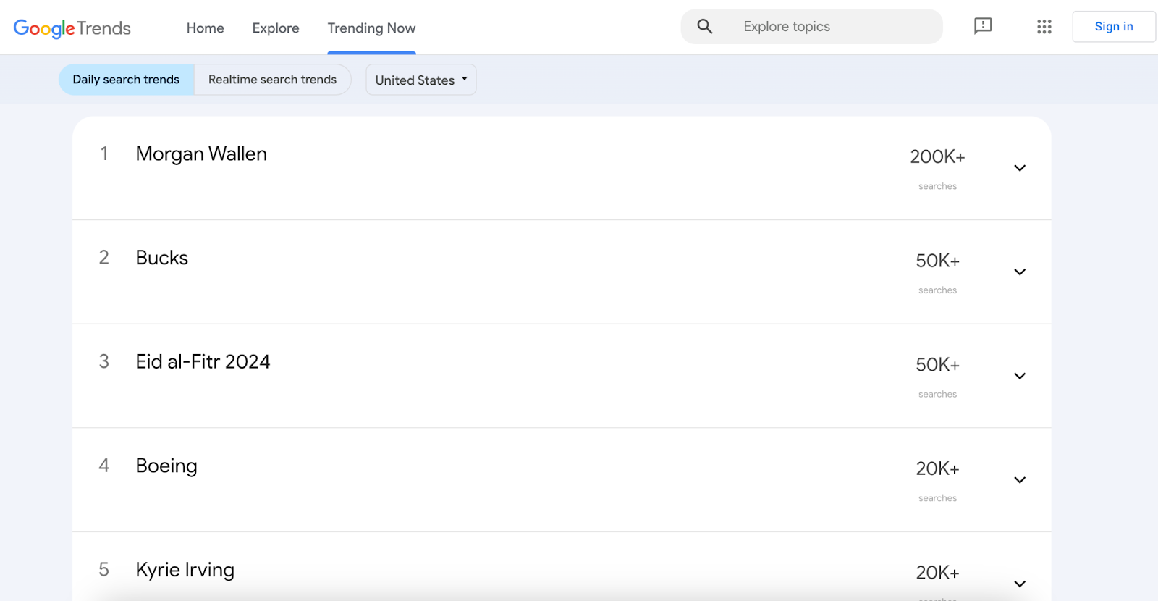Click the Boeing trend title

(166, 466)
